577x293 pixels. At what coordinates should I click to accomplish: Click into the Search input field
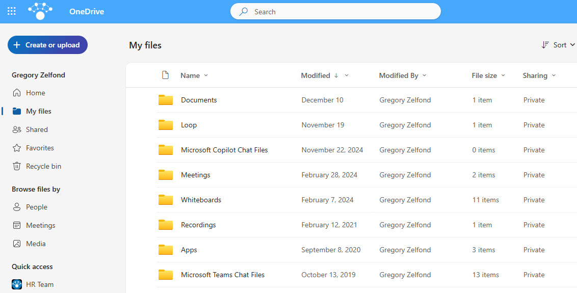coord(342,12)
